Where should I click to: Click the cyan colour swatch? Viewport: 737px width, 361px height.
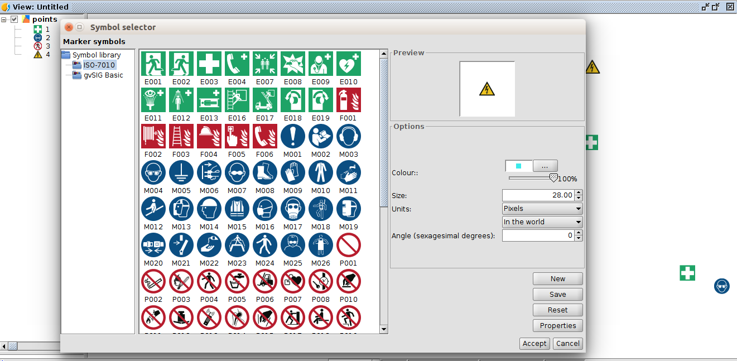pyautogui.click(x=519, y=166)
